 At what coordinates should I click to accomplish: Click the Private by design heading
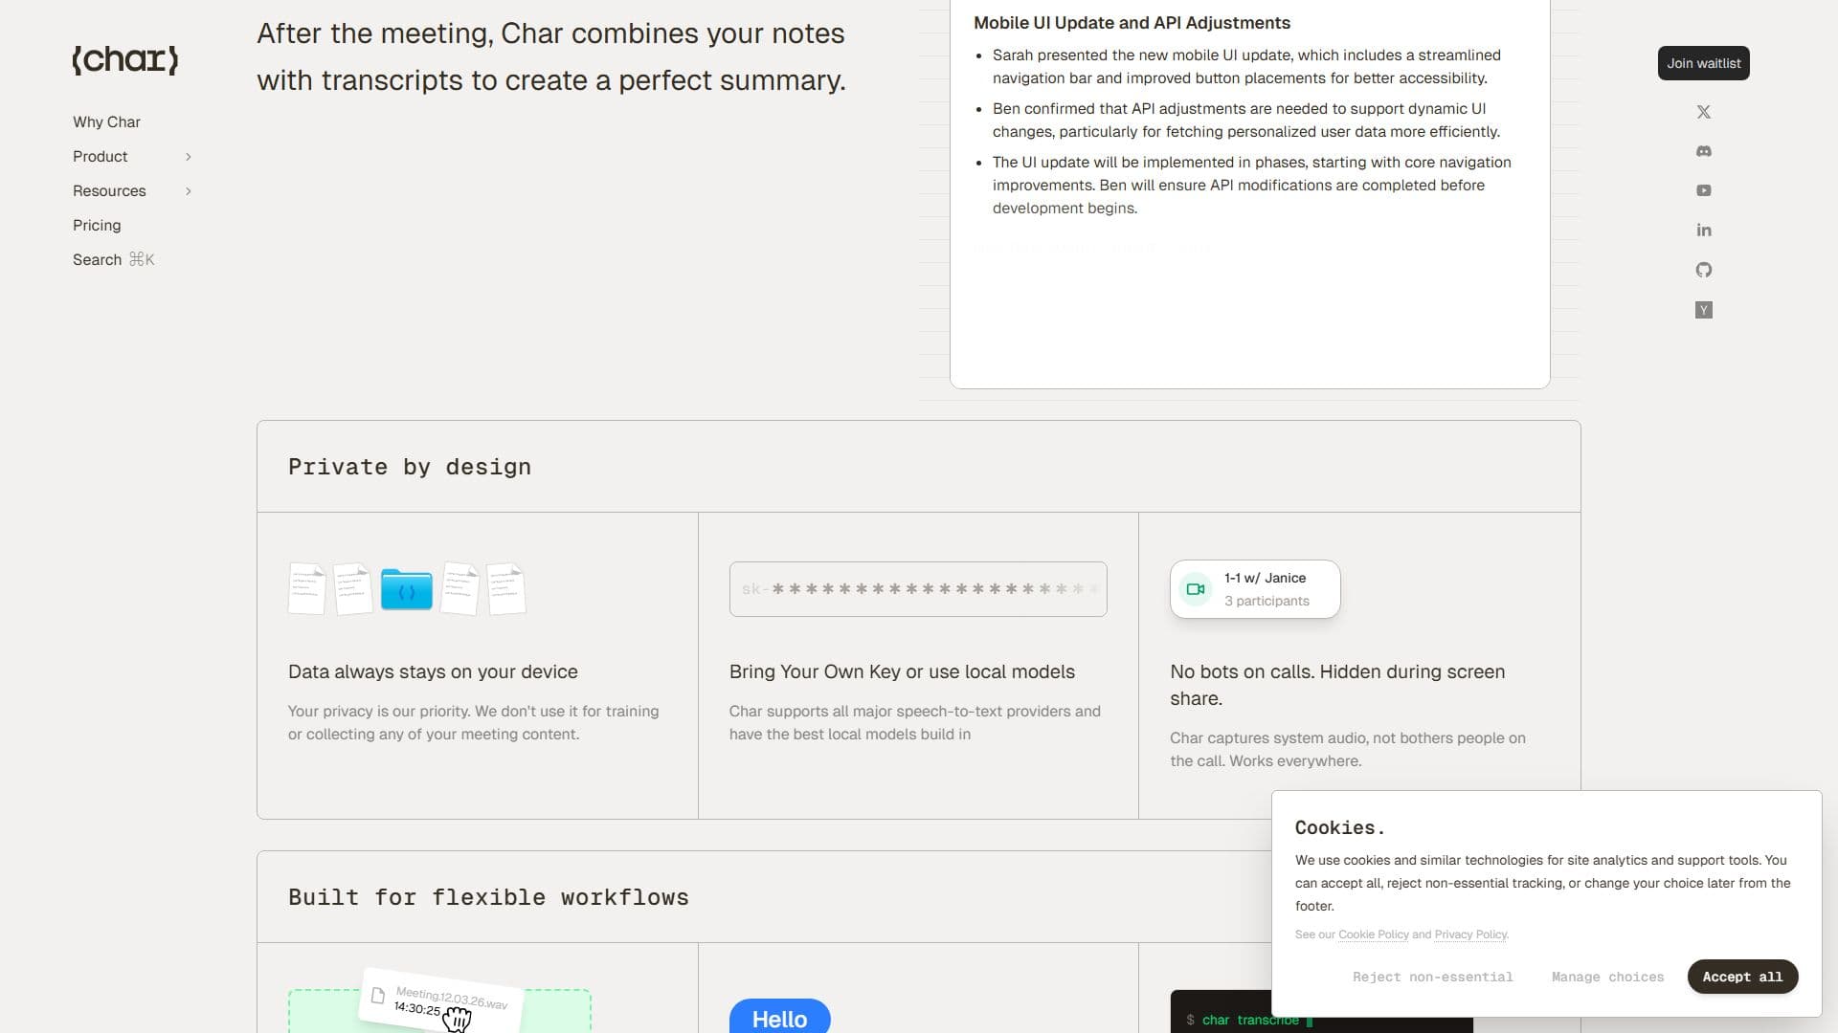coord(410,467)
